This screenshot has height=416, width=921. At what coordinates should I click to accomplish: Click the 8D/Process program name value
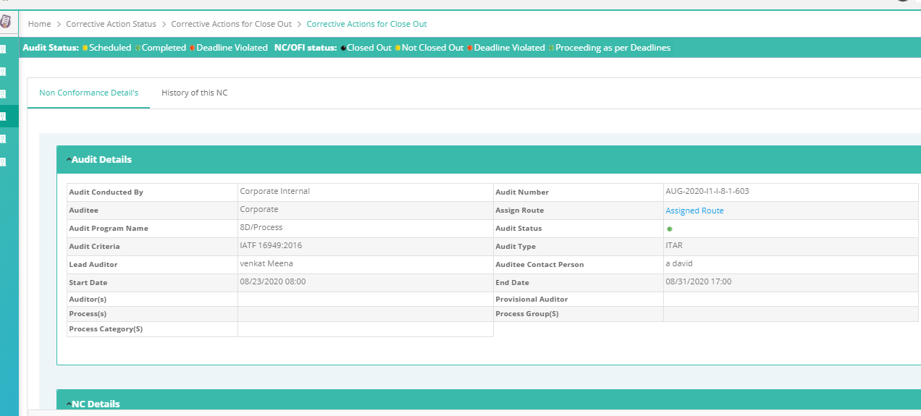(x=261, y=228)
